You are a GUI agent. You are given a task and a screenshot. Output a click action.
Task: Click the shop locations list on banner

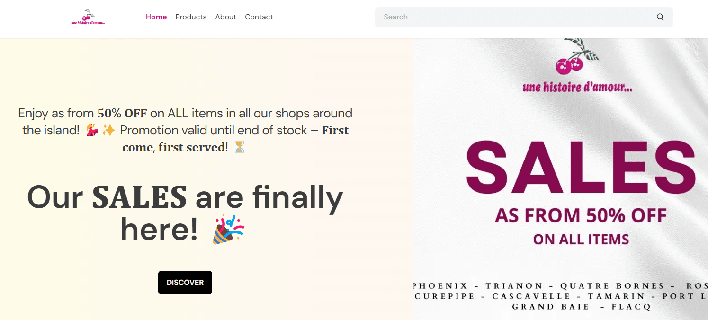pyautogui.click(x=560, y=296)
